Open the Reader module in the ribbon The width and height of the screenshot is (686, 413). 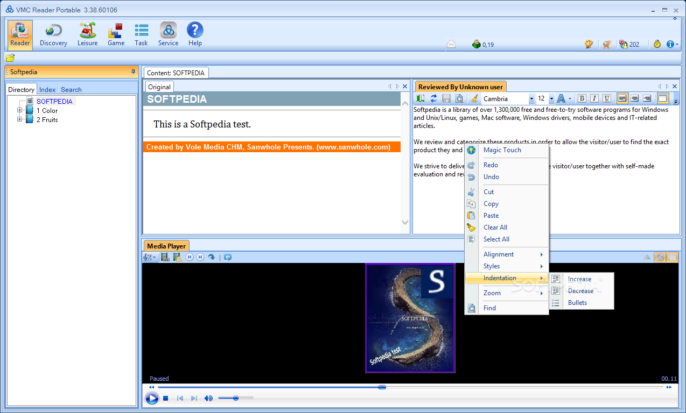pyautogui.click(x=20, y=35)
